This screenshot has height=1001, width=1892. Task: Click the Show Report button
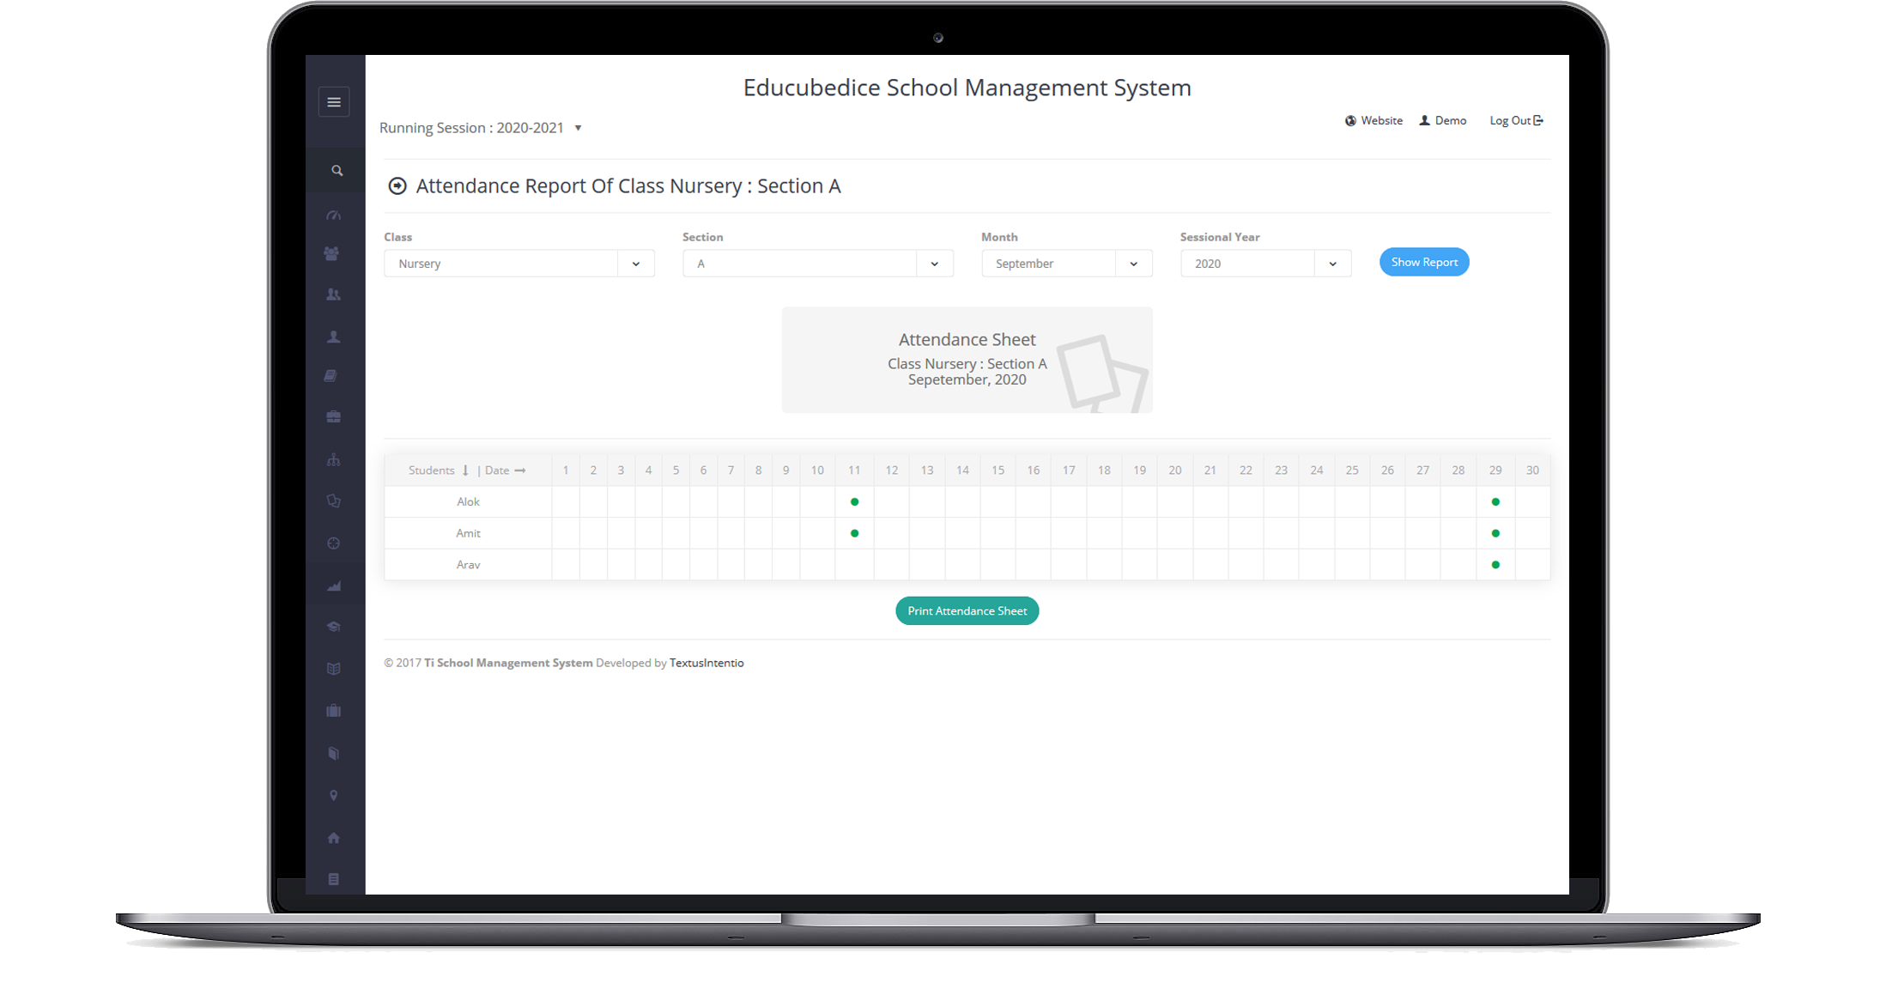click(x=1424, y=263)
